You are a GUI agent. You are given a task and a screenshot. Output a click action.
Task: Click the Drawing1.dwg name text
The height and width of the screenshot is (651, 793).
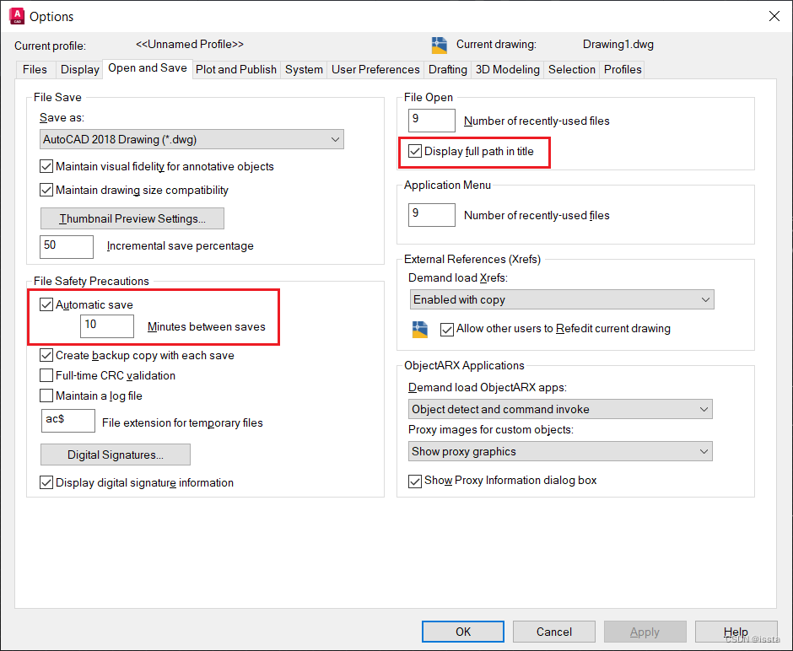[x=618, y=45]
